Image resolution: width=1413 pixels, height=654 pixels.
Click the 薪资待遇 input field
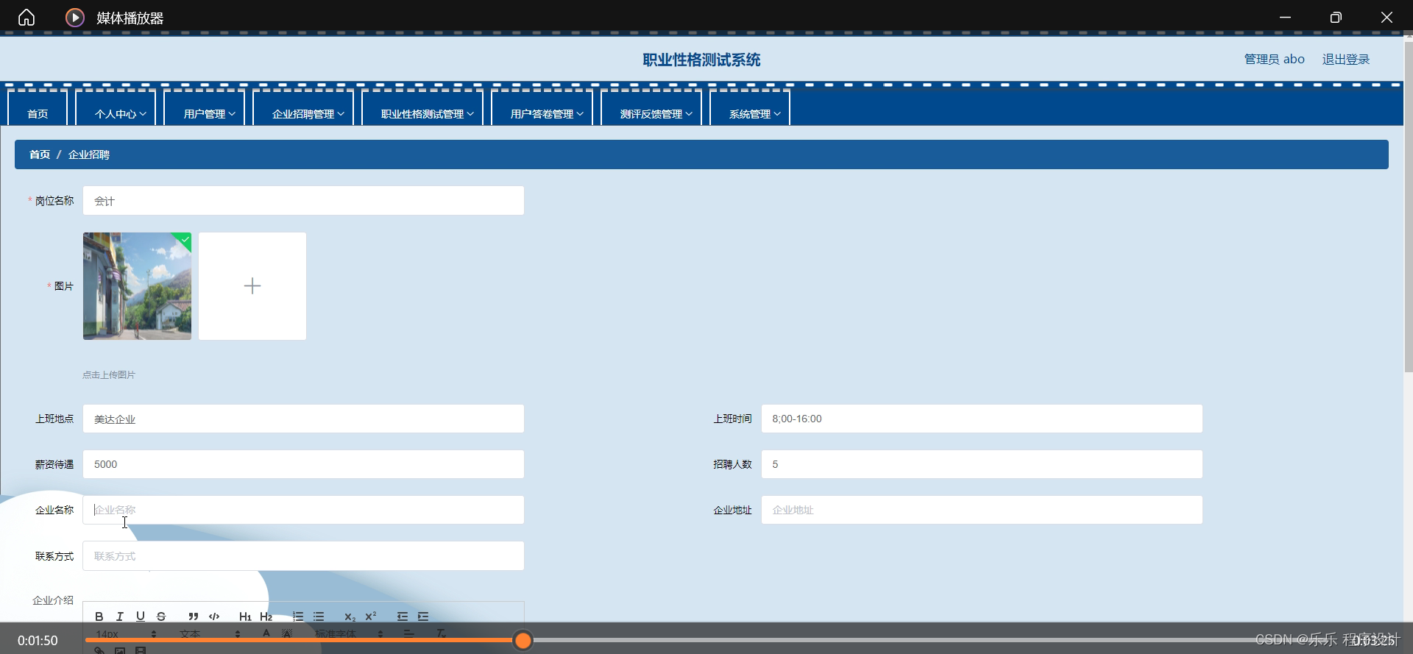click(303, 464)
